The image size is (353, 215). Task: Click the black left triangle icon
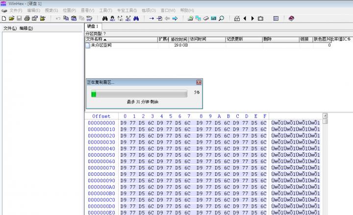[245, 19]
